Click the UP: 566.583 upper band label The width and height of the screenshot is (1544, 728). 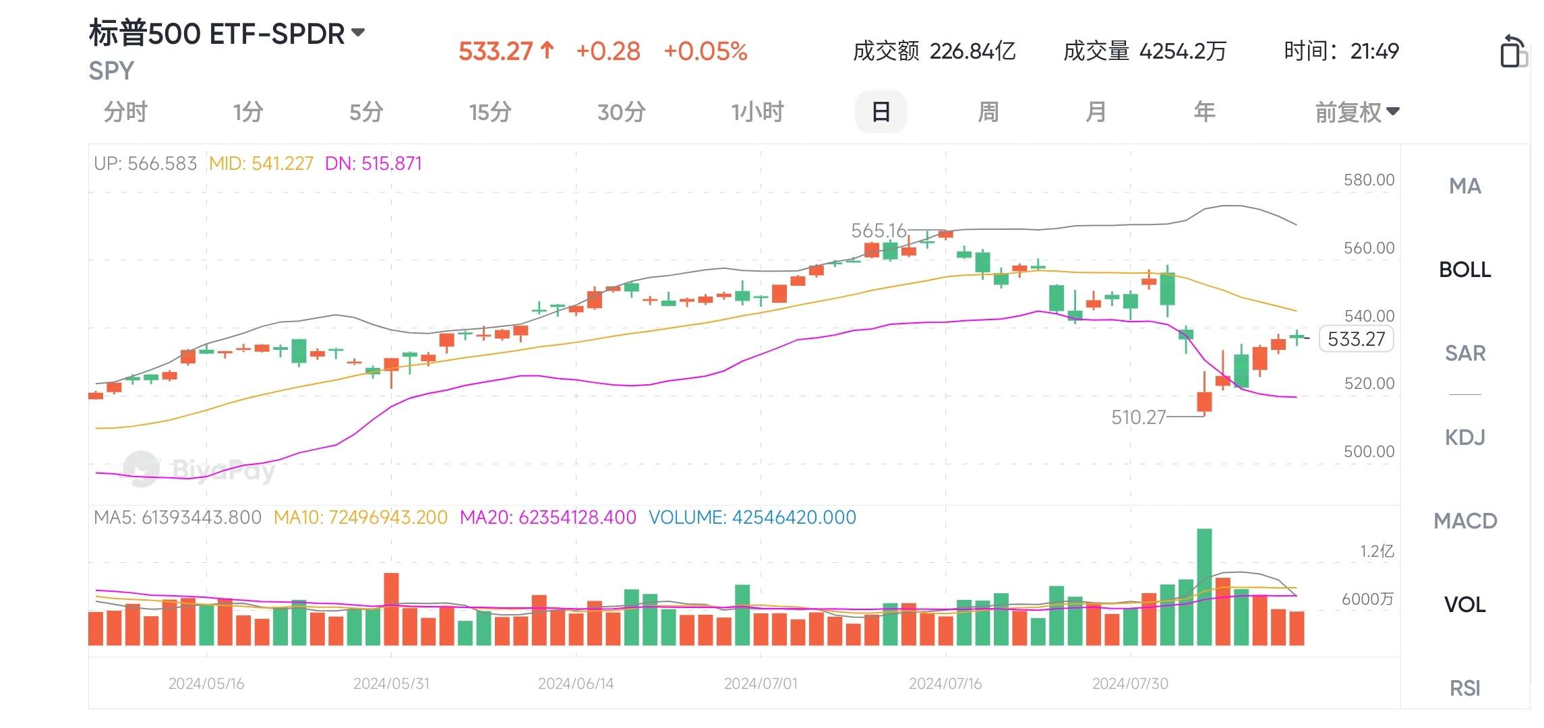tap(145, 164)
